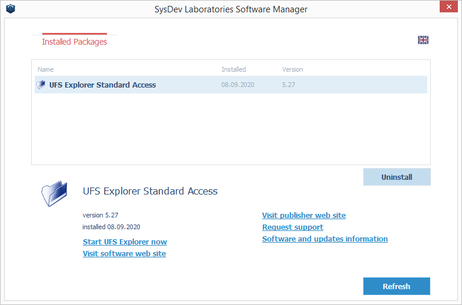Uninstall the selected package
462x305 pixels.
[397, 177]
